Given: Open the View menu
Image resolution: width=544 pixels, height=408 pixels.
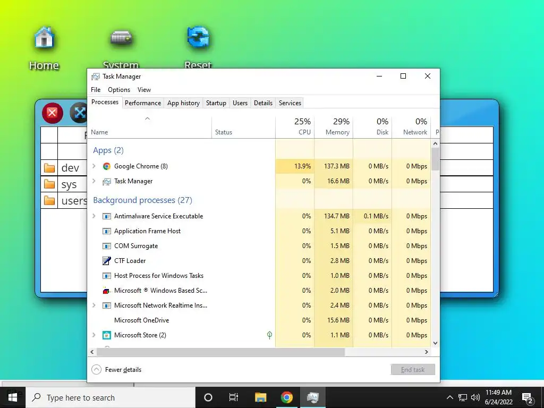Looking at the screenshot, I should (144, 90).
